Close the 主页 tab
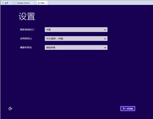Image resolution: width=153 pixels, height=119 pixels. pyautogui.click(x=11, y=3)
